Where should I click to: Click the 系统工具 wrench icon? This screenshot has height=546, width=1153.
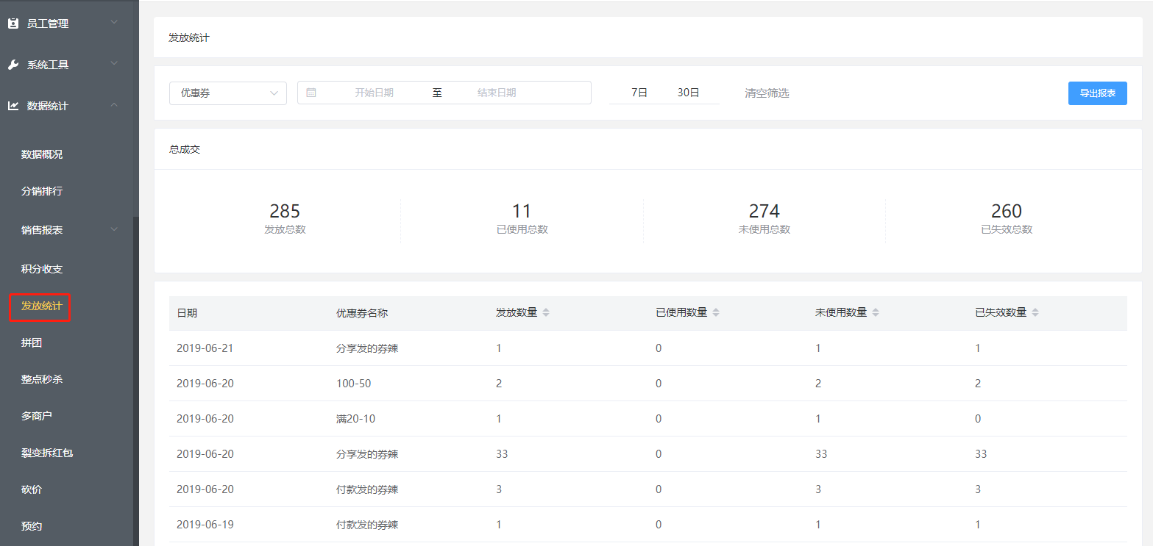[x=13, y=65]
